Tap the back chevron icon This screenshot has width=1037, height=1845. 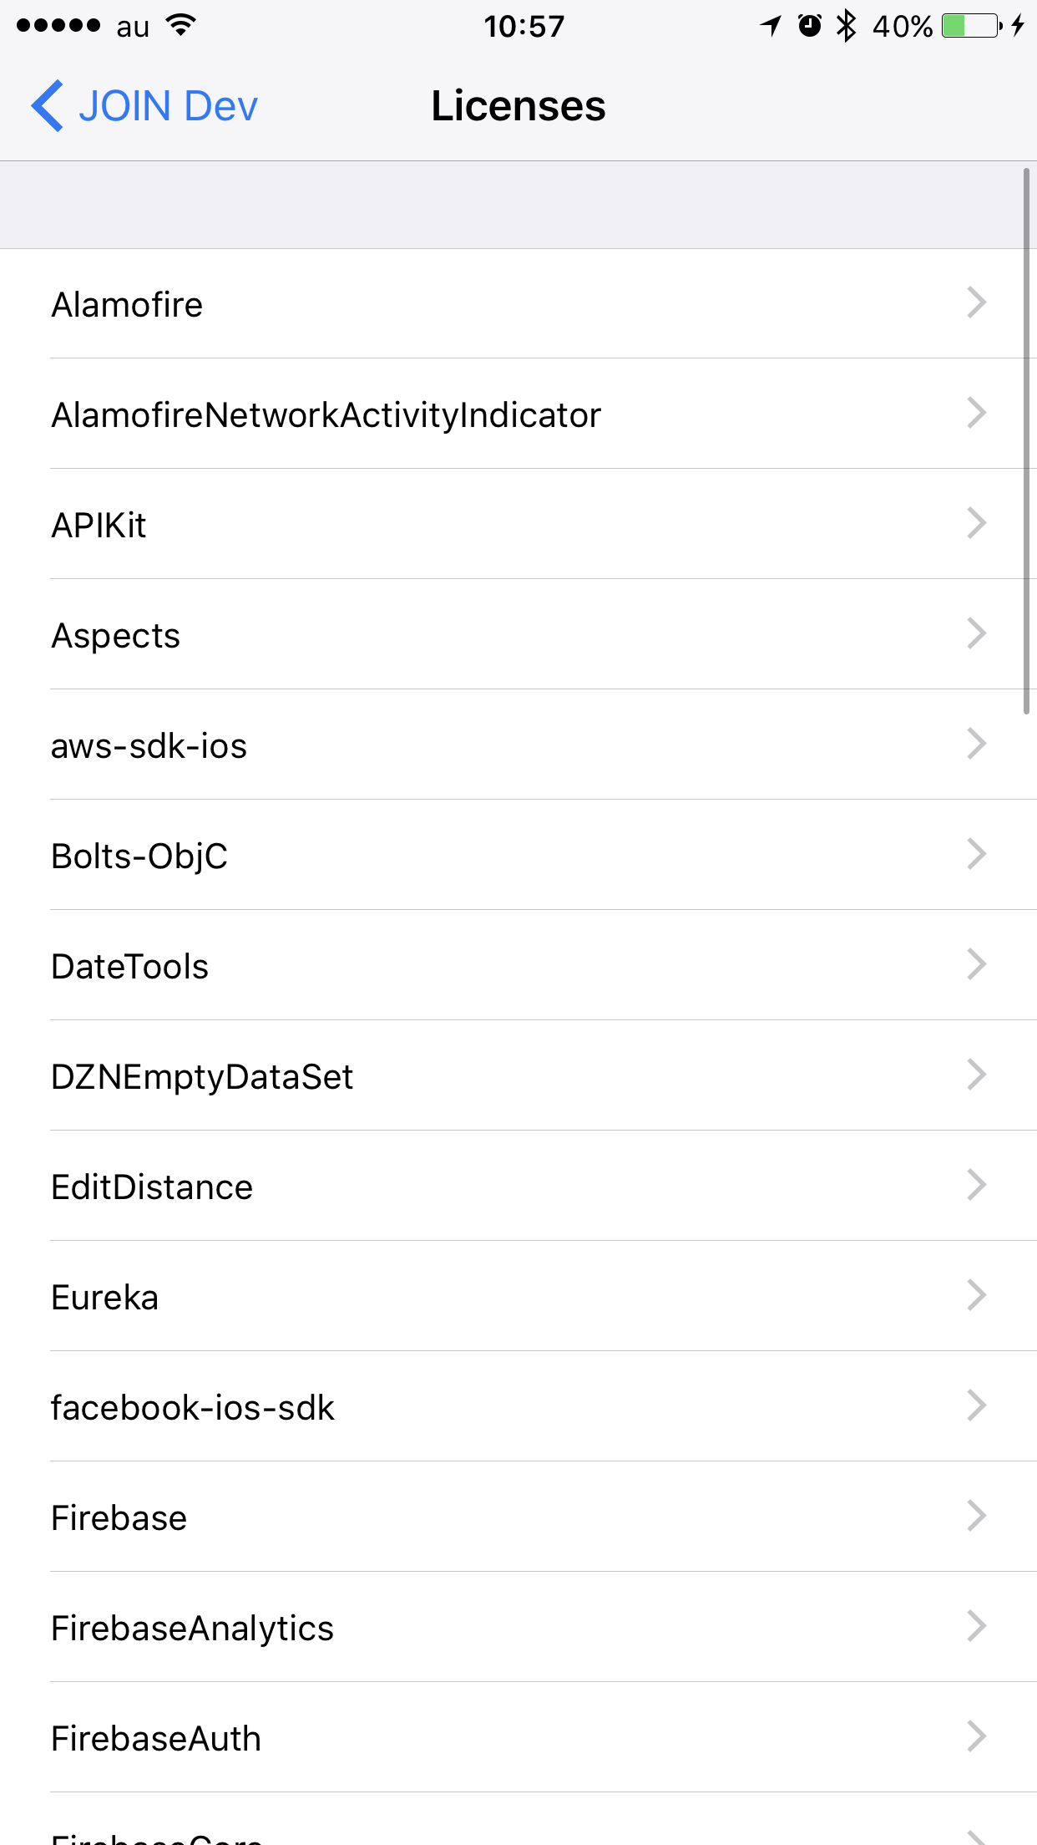48,106
